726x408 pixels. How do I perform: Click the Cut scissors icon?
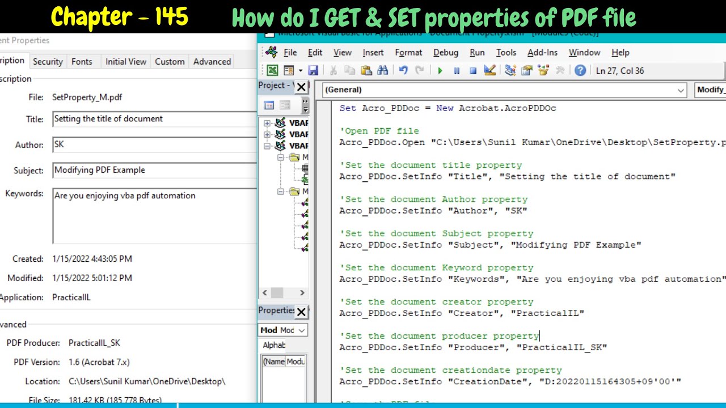[333, 70]
